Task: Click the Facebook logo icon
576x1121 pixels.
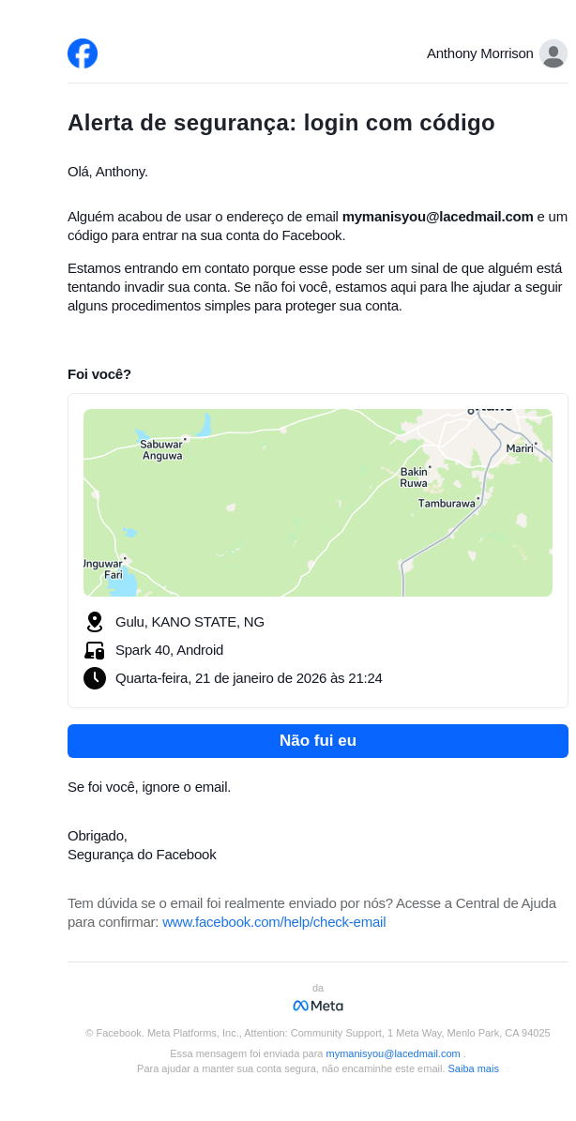Action: tap(83, 53)
